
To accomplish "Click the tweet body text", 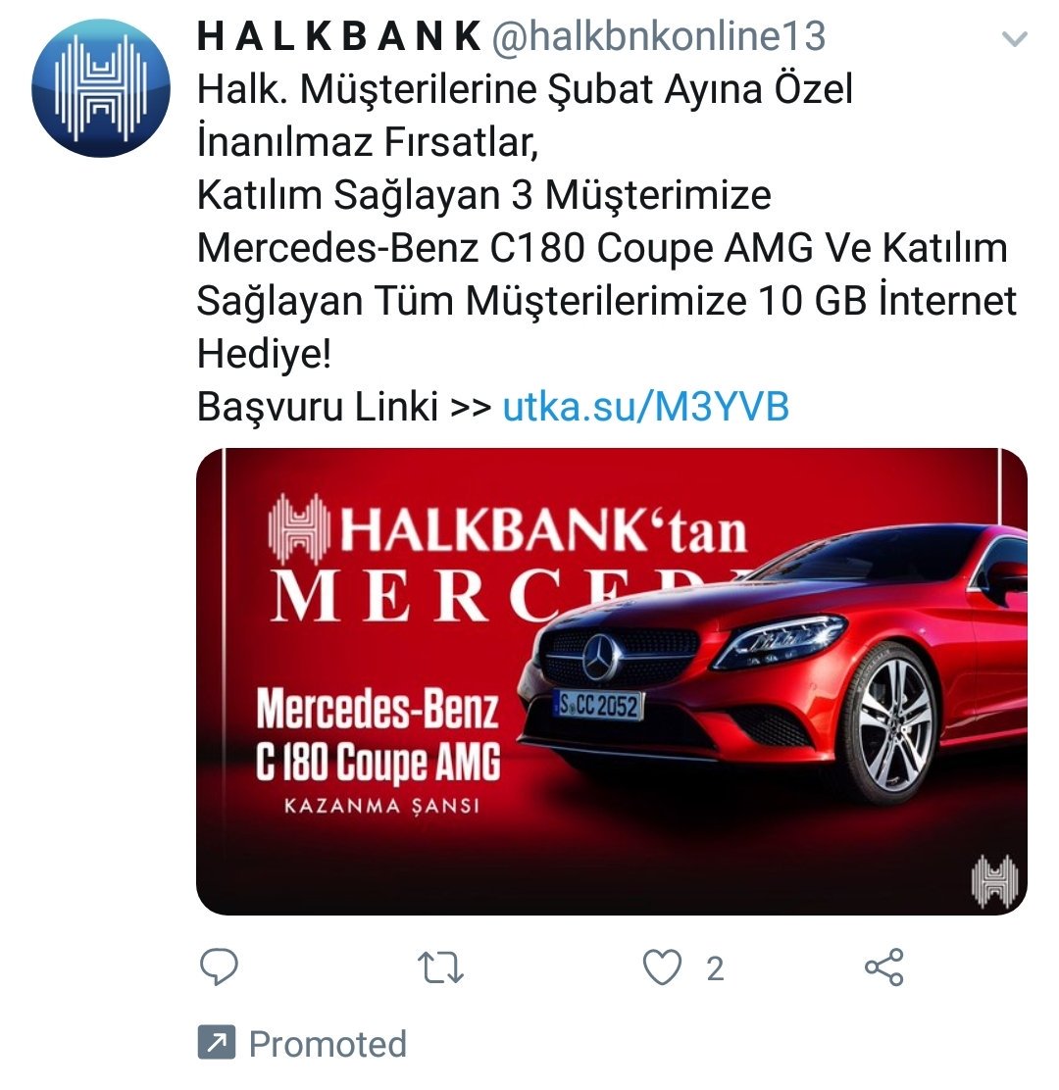I will [x=606, y=222].
